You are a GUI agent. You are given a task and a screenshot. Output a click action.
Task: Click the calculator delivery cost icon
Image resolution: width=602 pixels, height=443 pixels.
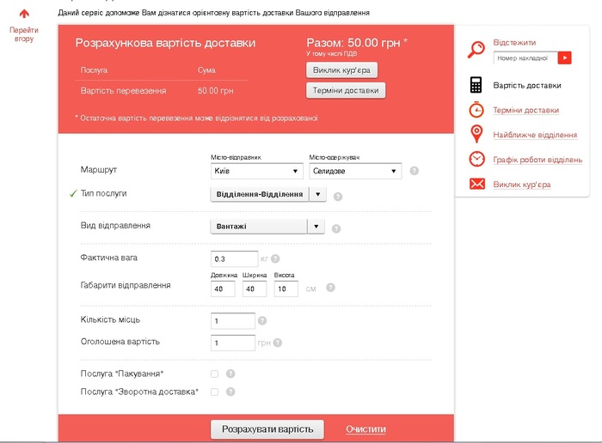(476, 85)
